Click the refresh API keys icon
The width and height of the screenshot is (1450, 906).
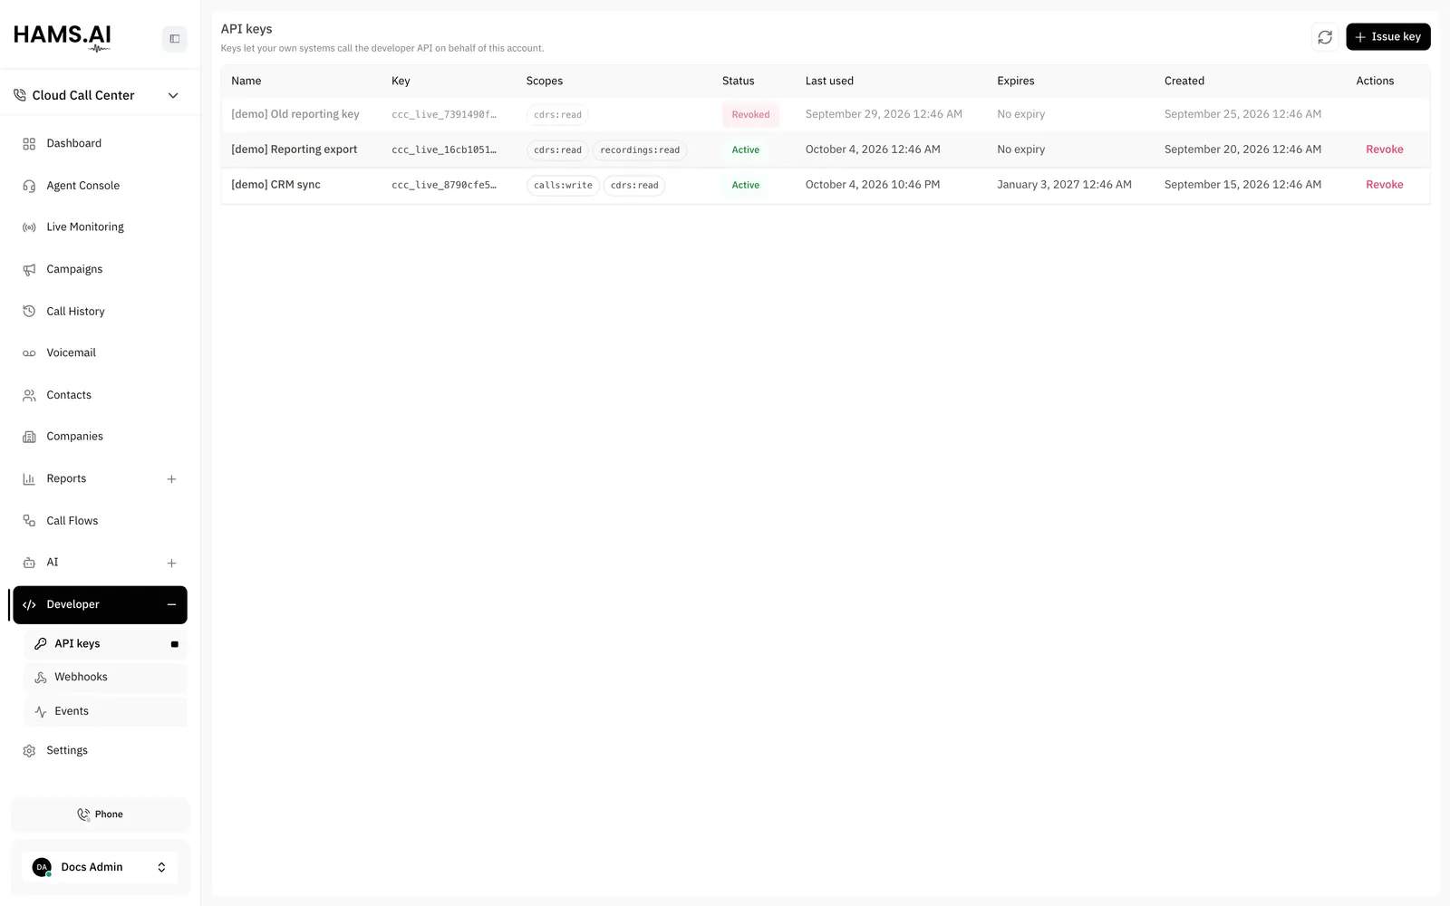[x=1325, y=37]
